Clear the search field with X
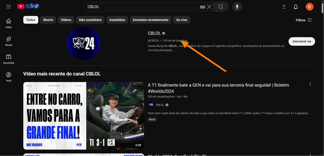 coord(209,7)
